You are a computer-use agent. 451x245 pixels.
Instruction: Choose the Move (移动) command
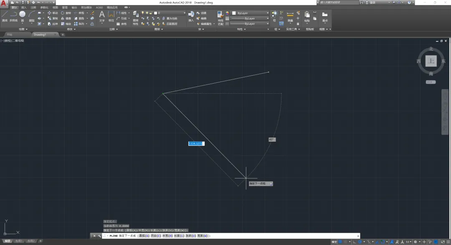(53, 13)
